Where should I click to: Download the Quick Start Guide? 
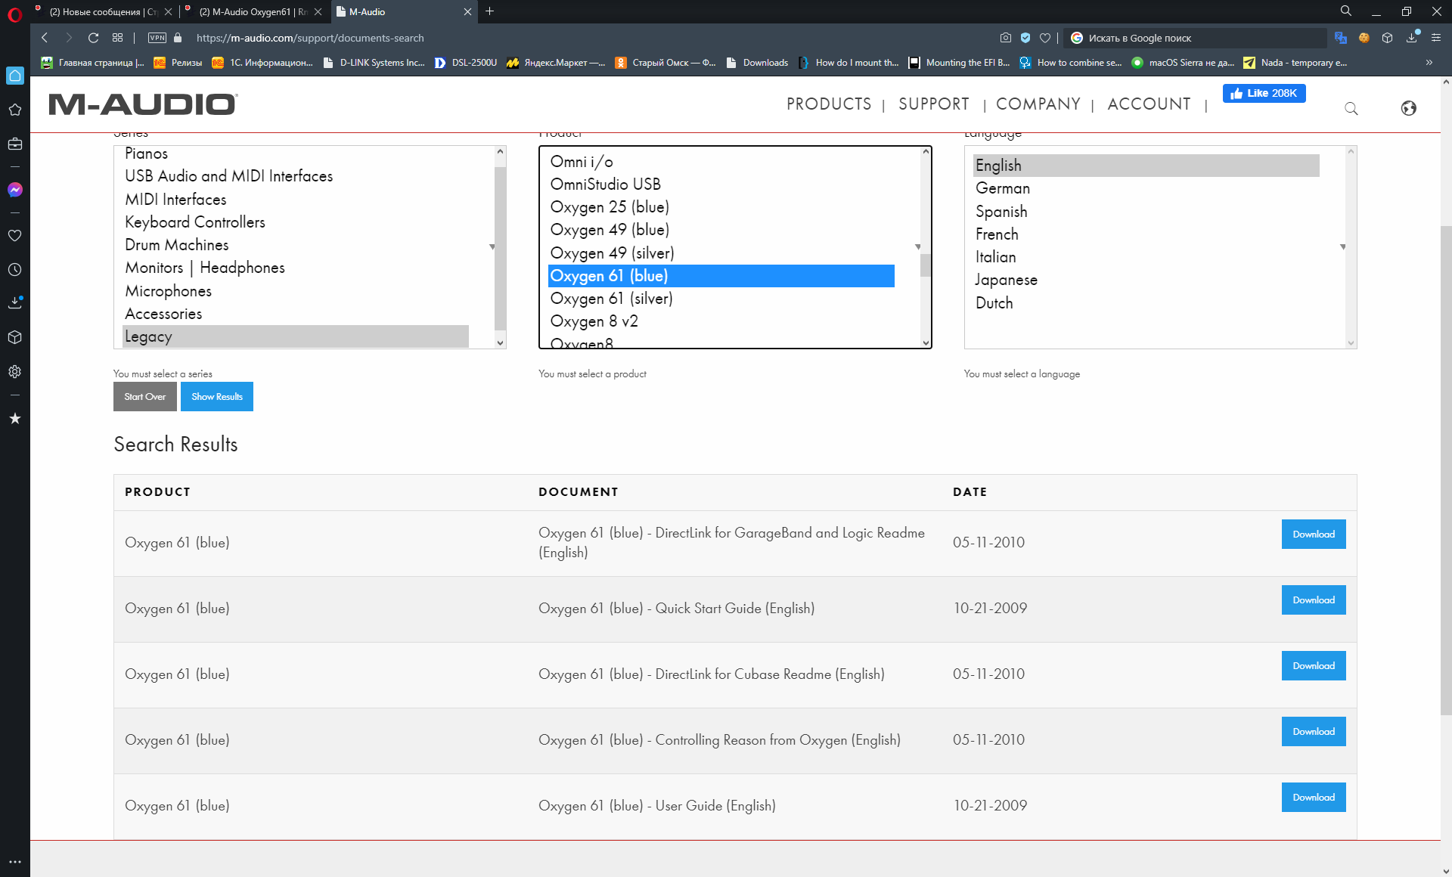click(x=1313, y=600)
